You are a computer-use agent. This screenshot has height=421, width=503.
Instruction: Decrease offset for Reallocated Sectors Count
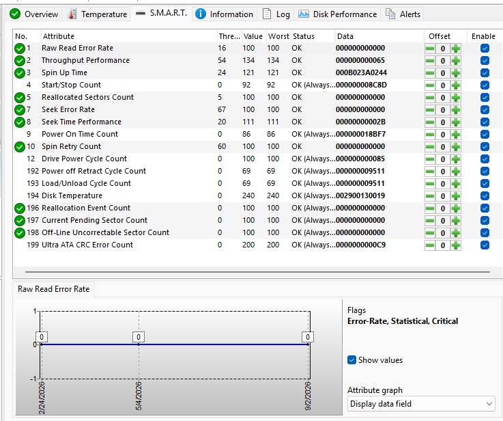pos(430,98)
